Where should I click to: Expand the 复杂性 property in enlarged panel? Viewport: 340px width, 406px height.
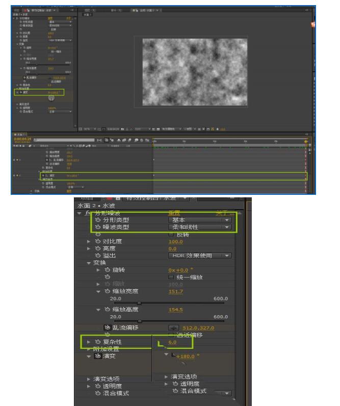[x=89, y=342]
